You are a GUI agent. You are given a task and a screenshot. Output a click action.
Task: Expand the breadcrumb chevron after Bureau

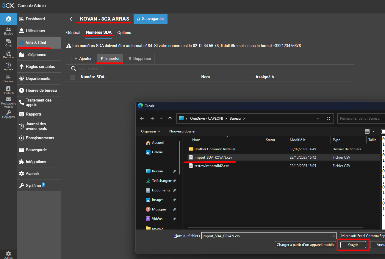tap(244, 118)
